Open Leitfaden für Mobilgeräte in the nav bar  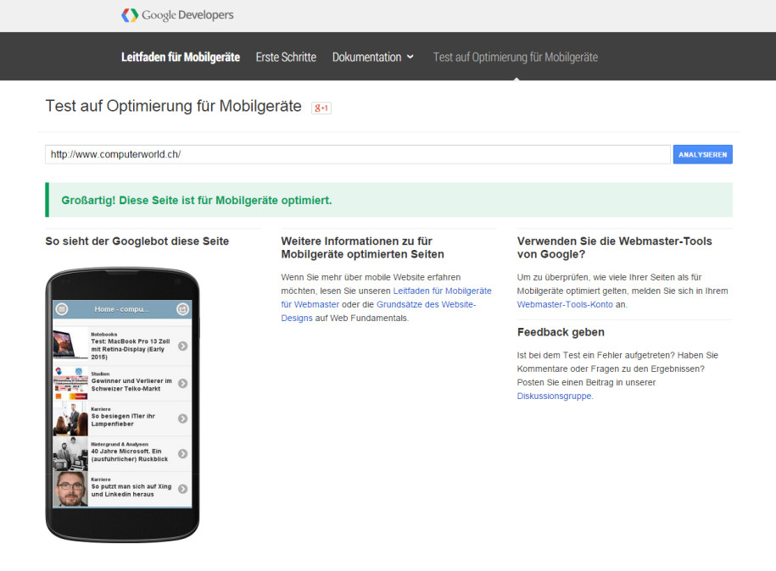pyautogui.click(x=181, y=58)
